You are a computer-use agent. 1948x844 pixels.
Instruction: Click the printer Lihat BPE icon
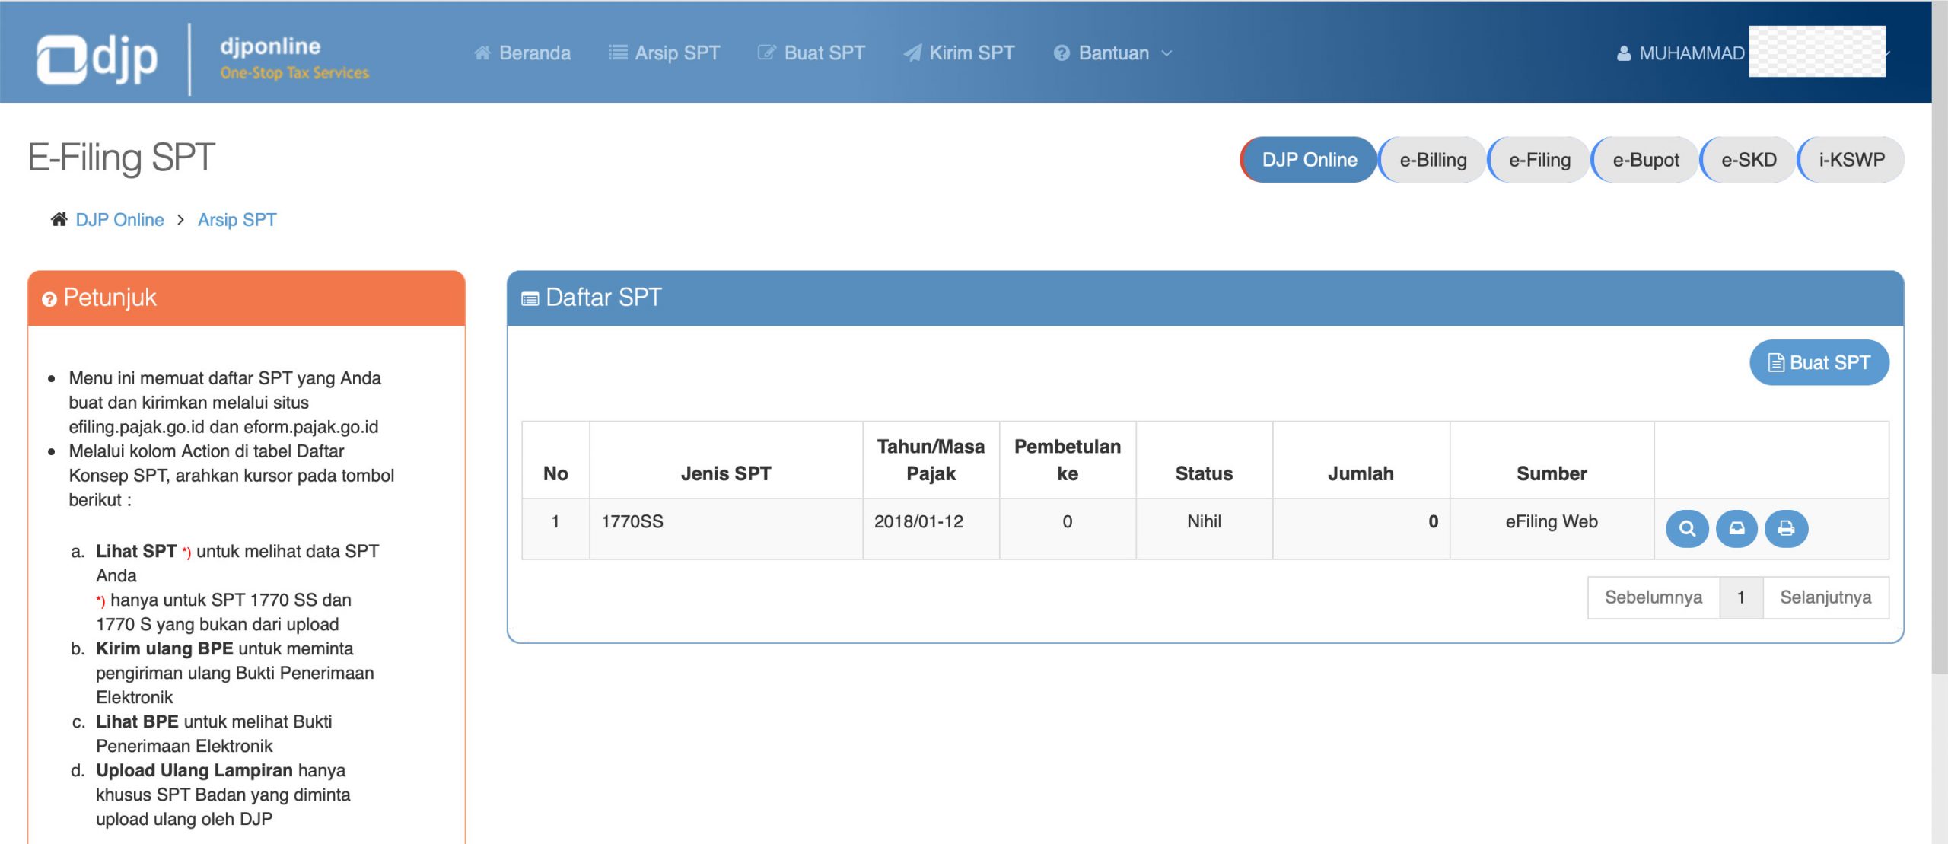(1786, 528)
